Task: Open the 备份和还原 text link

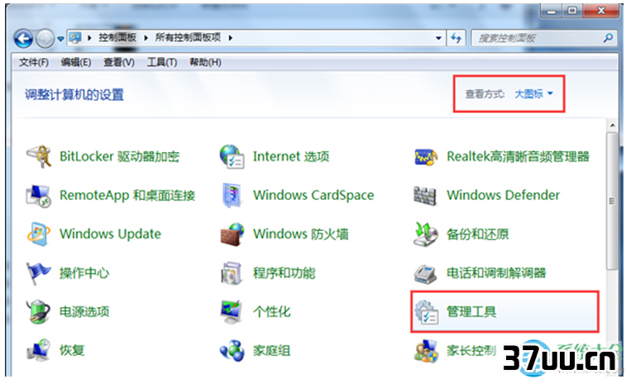Action: click(x=478, y=235)
